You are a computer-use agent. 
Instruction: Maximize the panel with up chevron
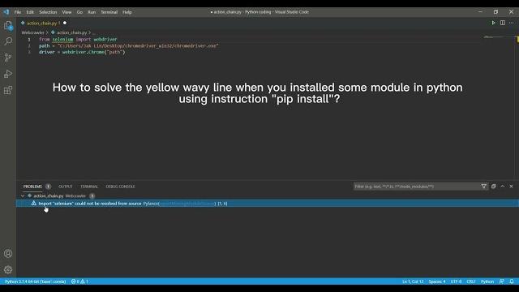[503, 187]
